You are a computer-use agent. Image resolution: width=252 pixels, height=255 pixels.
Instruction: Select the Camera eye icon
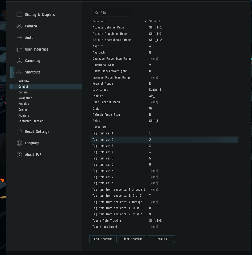coord(19,26)
